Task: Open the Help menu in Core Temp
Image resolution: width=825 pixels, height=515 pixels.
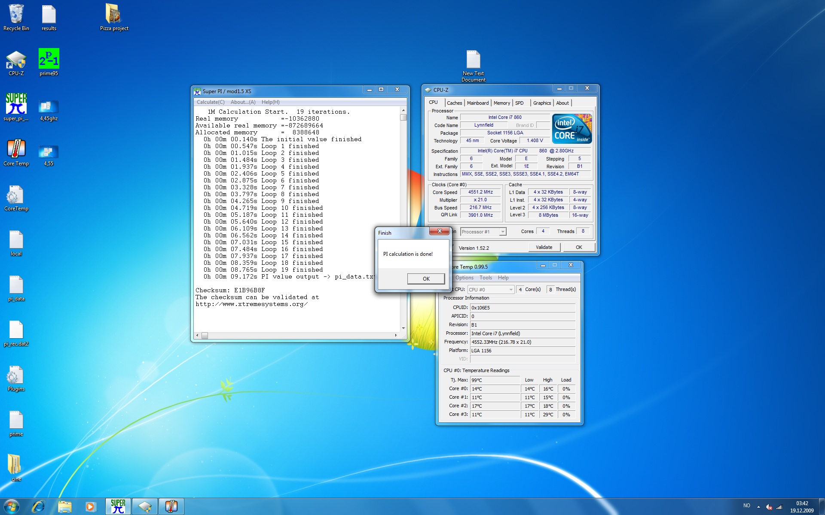Action: [x=503, y=278]
